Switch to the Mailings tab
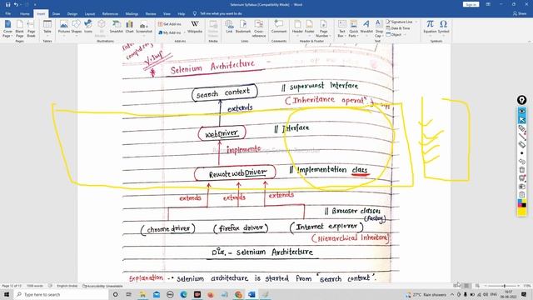 (x=132, y=14)
